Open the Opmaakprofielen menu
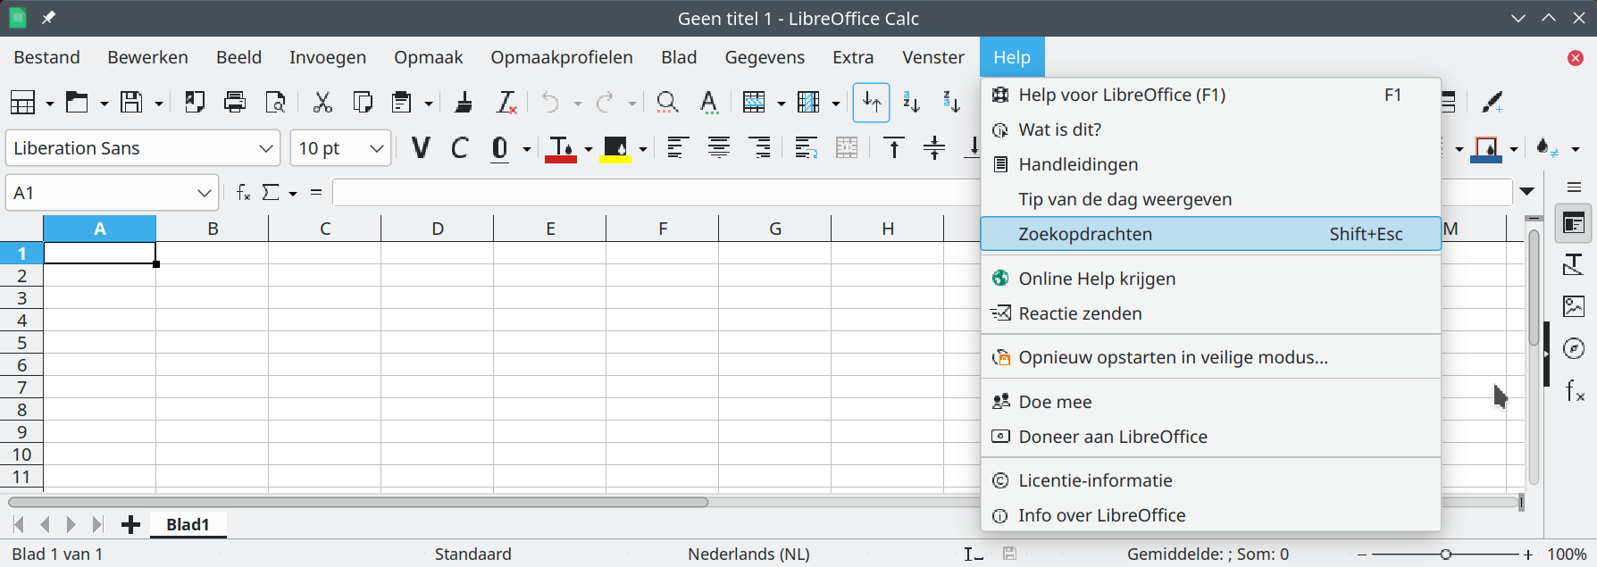Screen dimensions: 1597x567 click(x=562, y=57)
